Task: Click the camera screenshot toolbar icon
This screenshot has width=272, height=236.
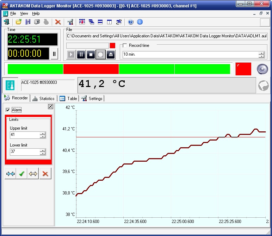Action: [37, 22]
